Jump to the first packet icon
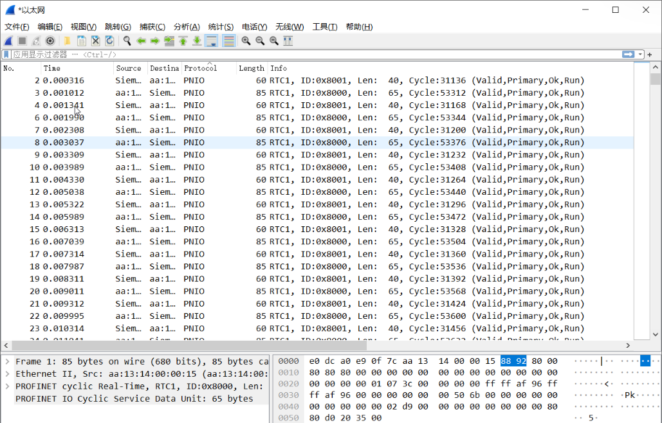The height and width of the screenshot is (423, 662). click(x=183, y=41)
